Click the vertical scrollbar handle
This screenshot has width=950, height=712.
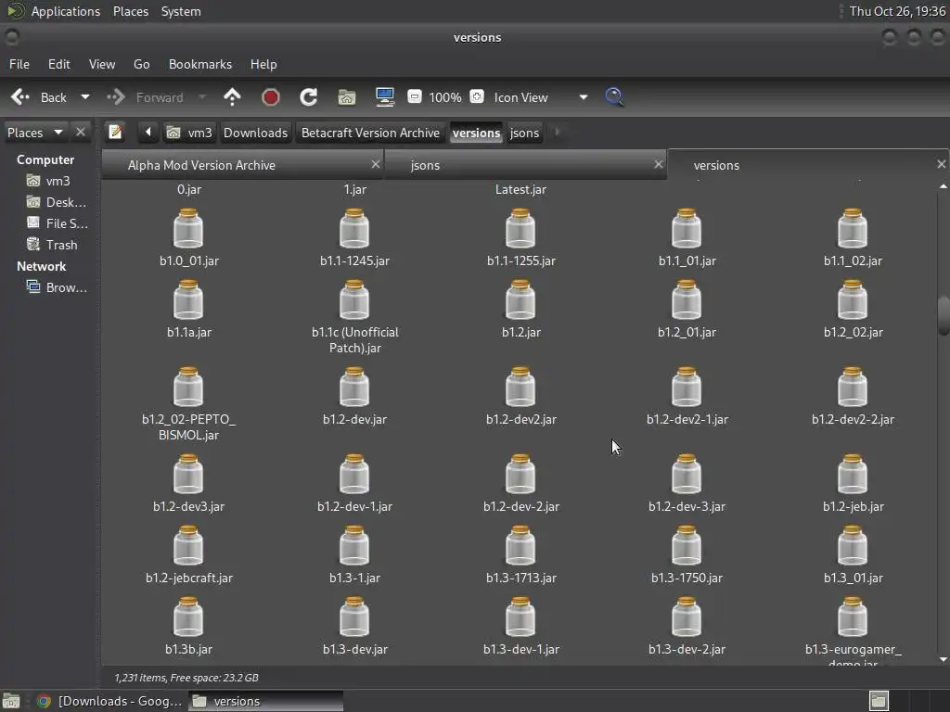pyautogui.click(x=944, y=315)
